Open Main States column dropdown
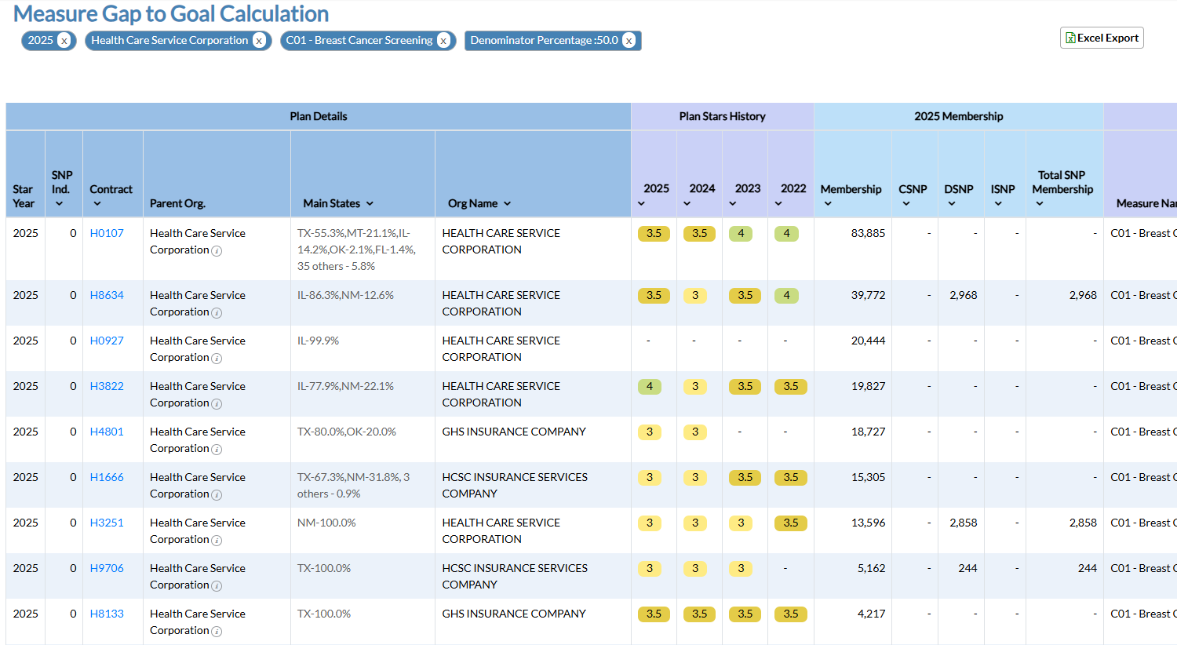 370,204
